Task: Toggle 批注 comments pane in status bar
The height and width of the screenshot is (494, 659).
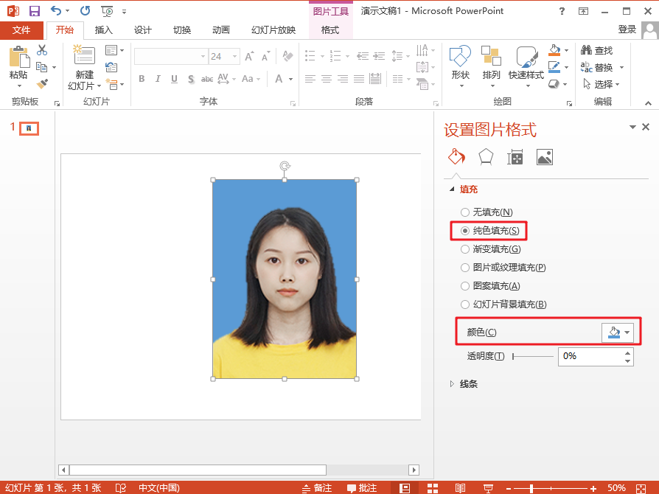Action: click(362, 488)
